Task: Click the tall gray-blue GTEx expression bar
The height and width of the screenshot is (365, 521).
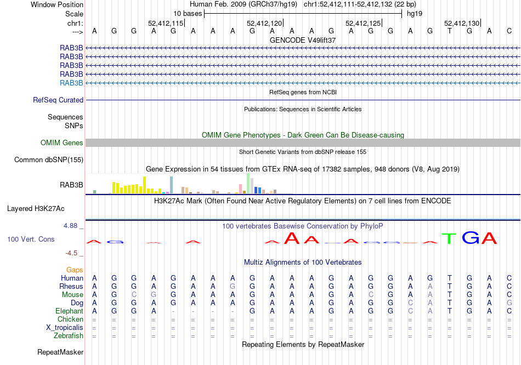Action: pyautogui.click(x=172, y=185)
